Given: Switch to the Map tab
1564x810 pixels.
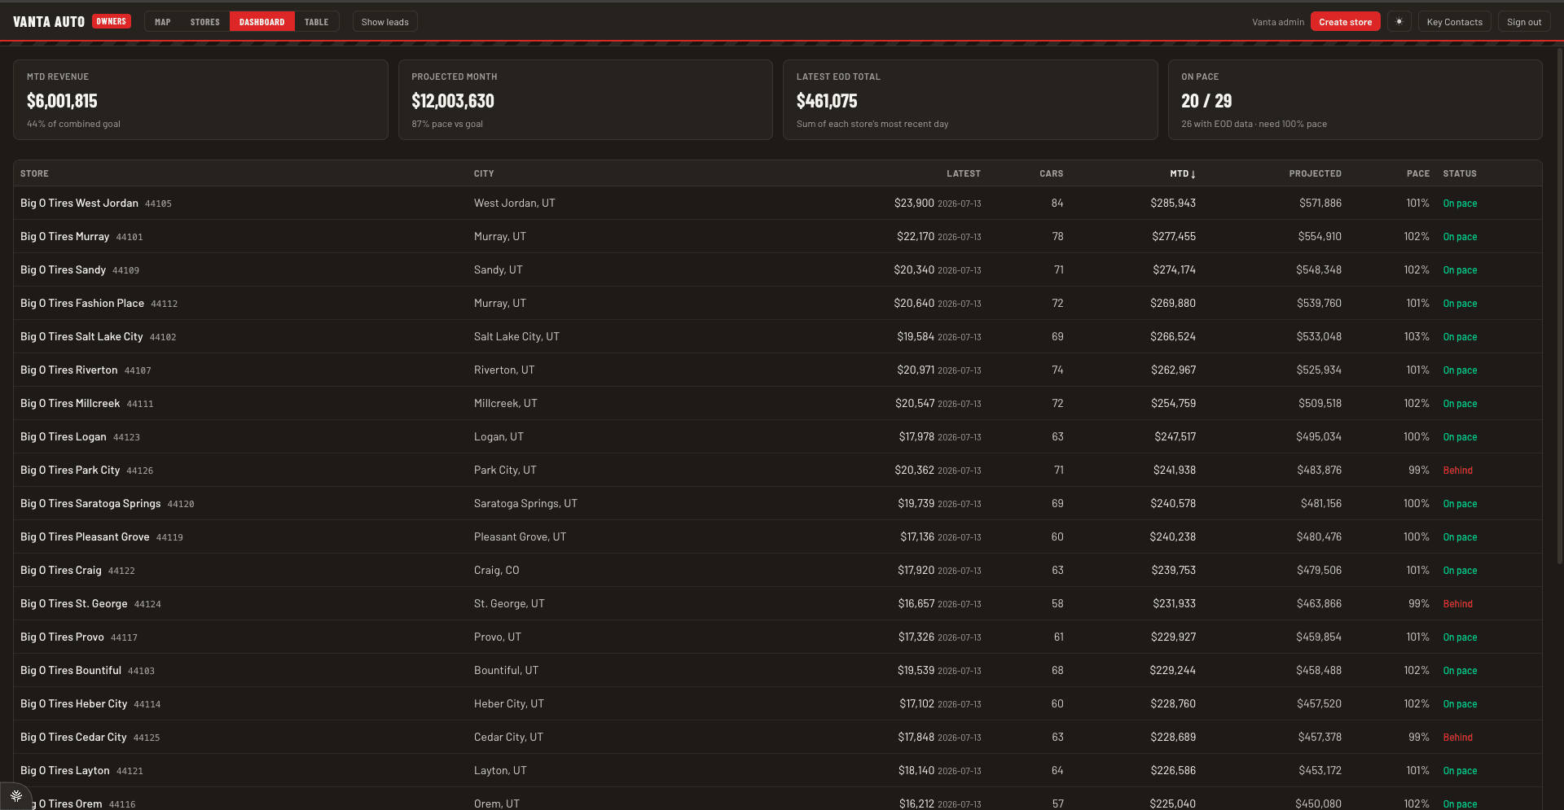Looking at the screenshot, I should tap(163, 22).
